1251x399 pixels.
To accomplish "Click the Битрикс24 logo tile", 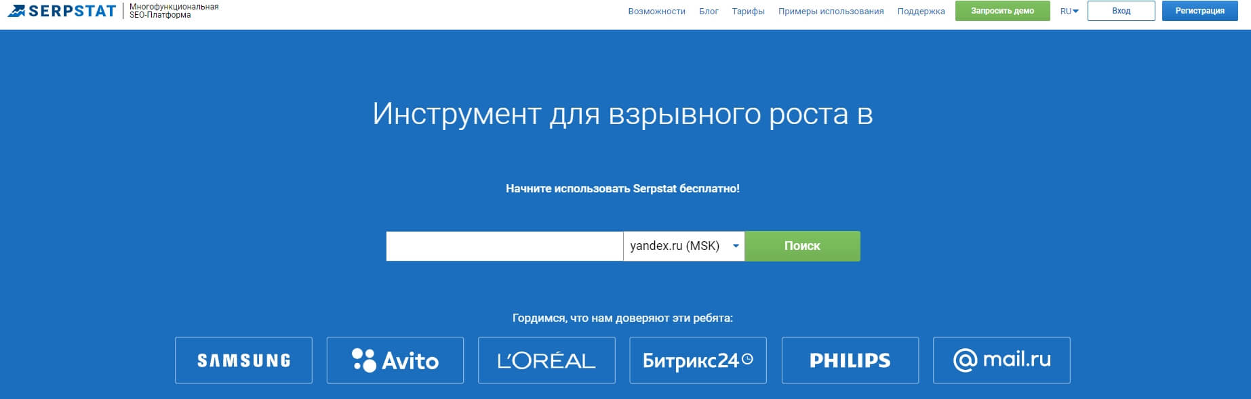I will point(698,360).
